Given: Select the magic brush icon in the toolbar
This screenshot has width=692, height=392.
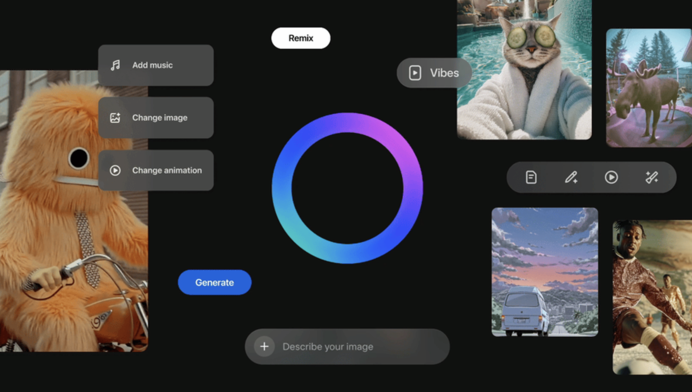Looking at the screenshot, I should pos(652,177).
